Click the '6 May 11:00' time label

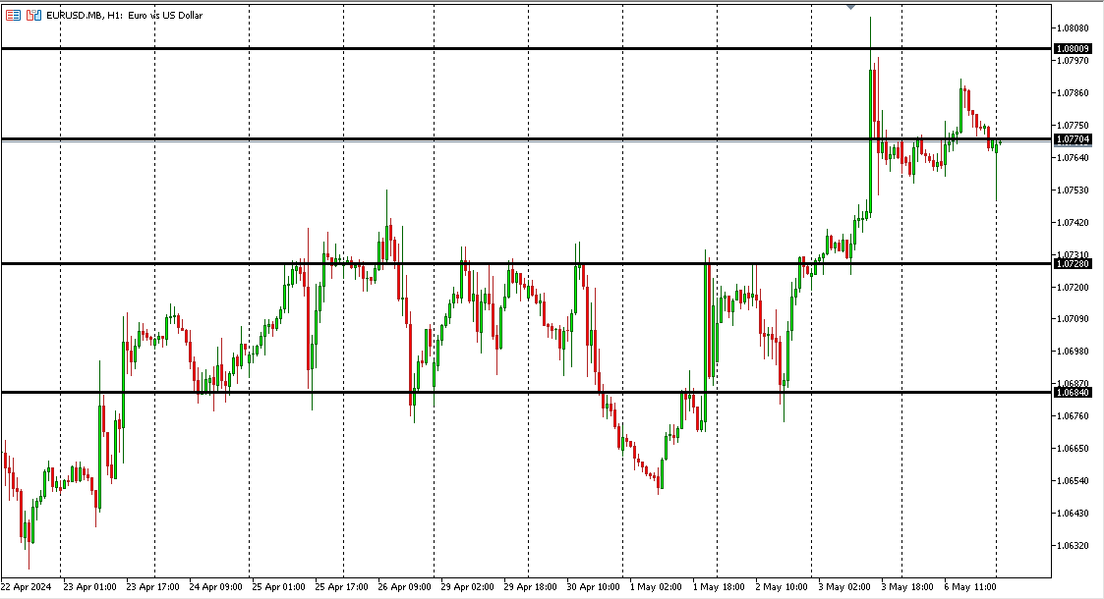[x=970, y=587]
